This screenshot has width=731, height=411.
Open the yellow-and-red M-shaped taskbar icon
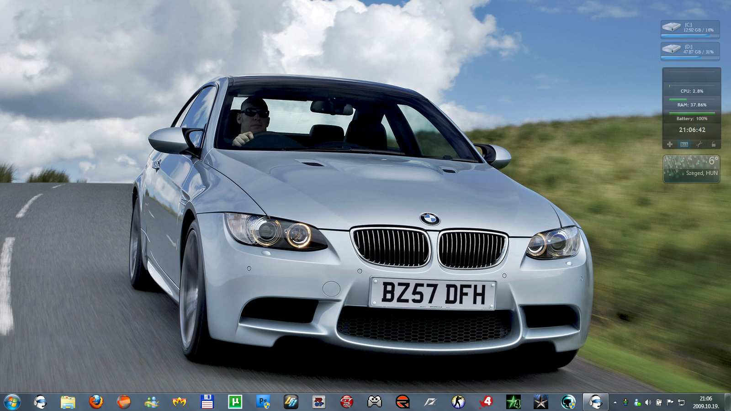180,402
